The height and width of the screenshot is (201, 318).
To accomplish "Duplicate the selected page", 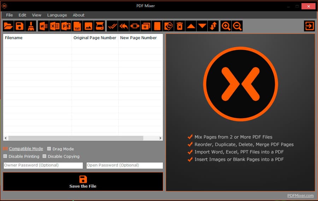I will pos(146,26).
